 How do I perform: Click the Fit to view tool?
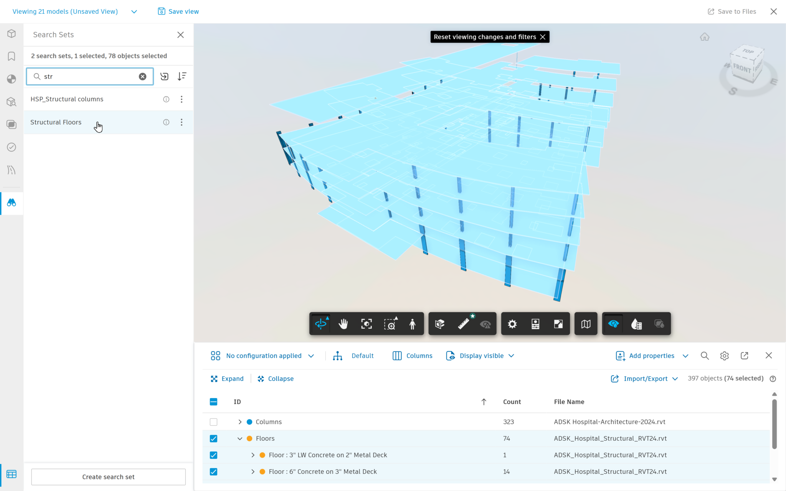367,324
